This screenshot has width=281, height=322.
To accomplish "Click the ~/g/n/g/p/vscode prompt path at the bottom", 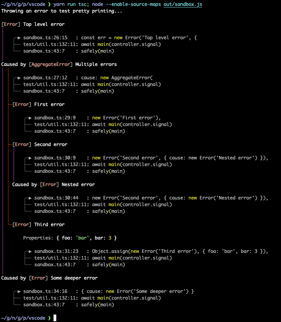I will coord(23,318).
